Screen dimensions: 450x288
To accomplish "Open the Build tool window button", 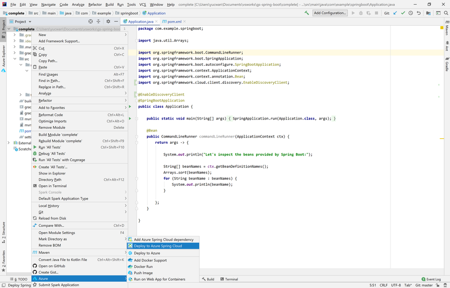I will pos(208,279).
